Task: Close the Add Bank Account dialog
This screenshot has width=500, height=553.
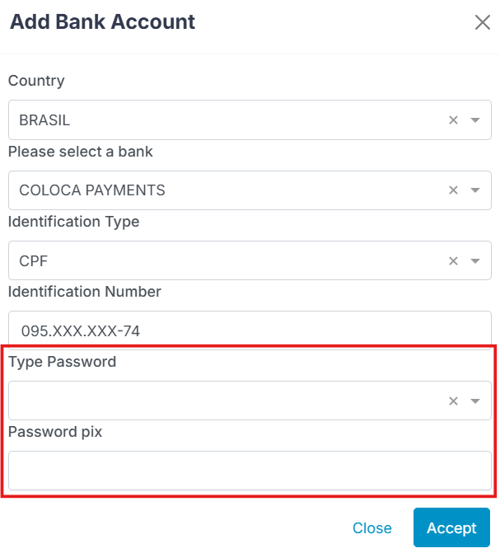Action: (483, 22)
